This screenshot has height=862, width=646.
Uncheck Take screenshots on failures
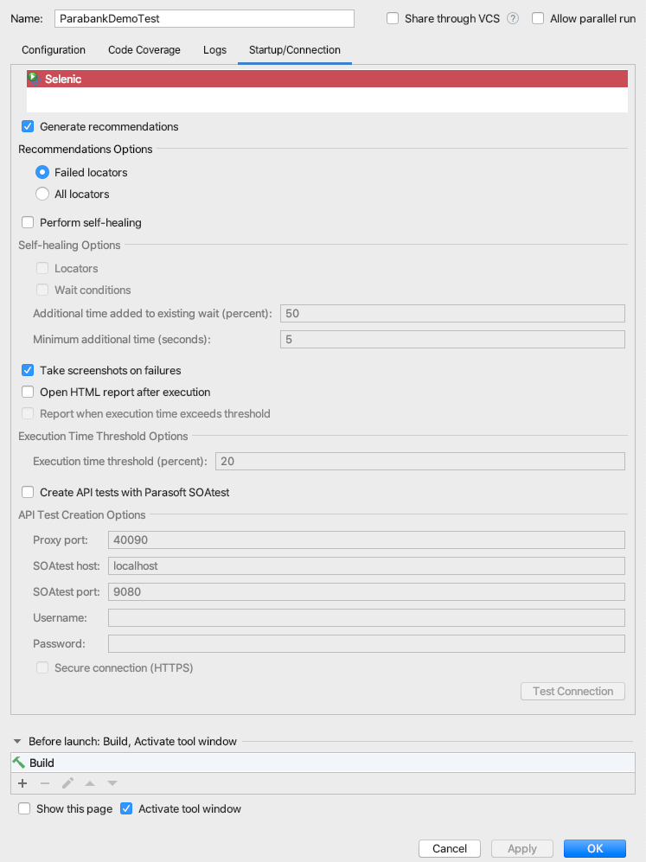[x=28, y=371]
